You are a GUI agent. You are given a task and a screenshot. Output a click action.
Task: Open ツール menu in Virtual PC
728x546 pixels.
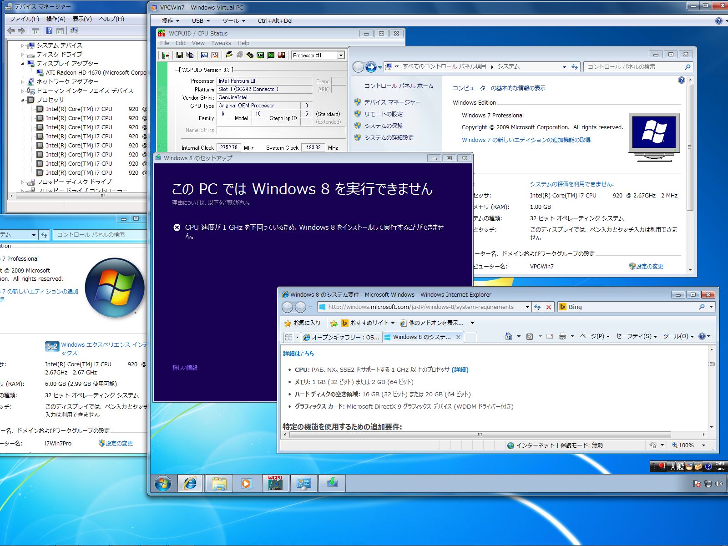234,20
